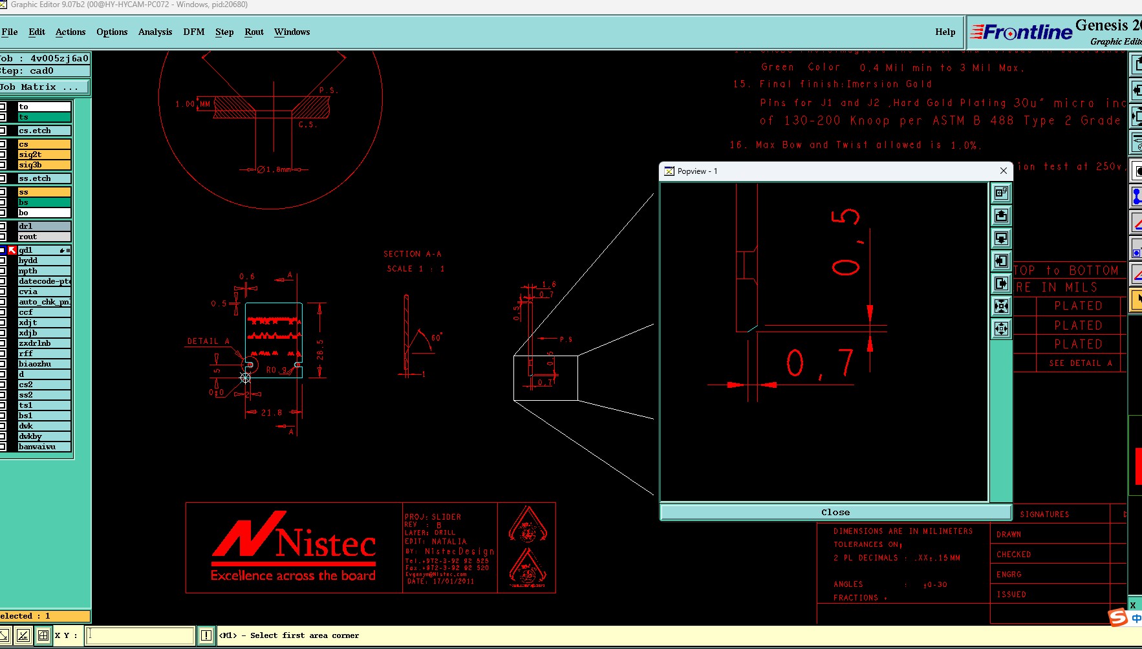Open the File menu
This screenshot has width=1142, height=649.
tap(9, 32)
